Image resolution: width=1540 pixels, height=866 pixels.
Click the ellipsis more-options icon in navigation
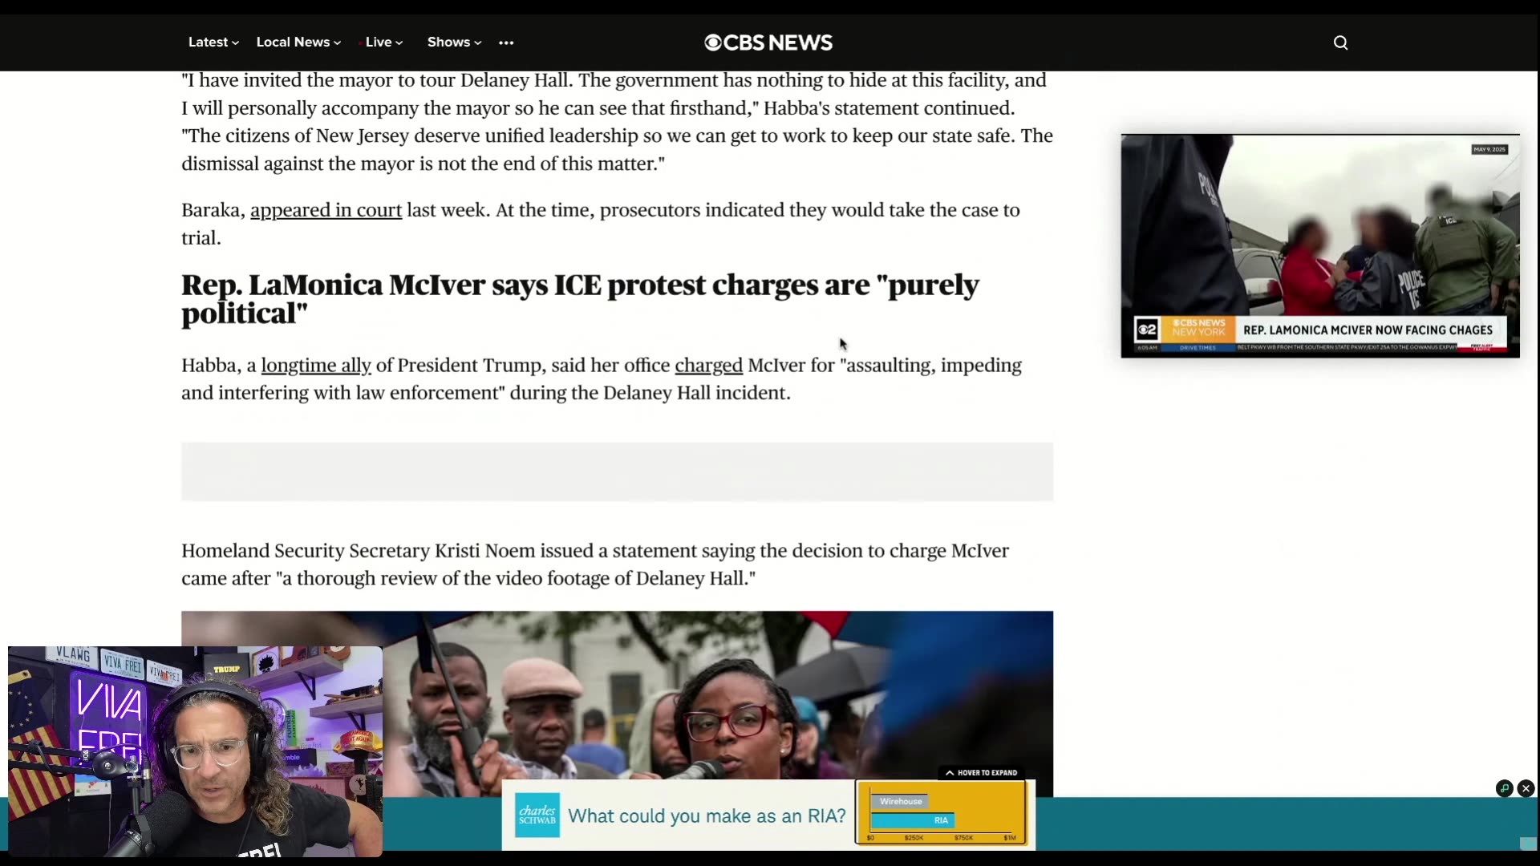(x=505, y=42)
